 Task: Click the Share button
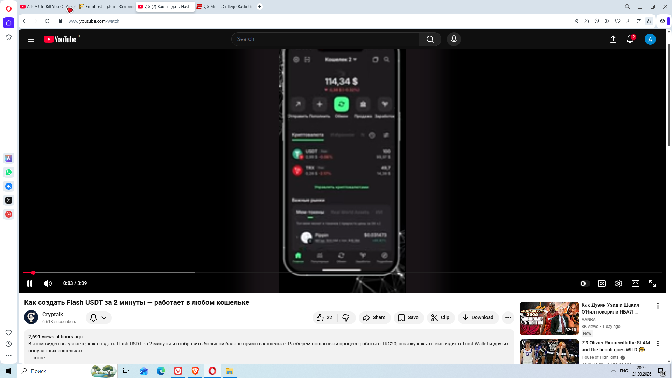click(x=374, y=318)
